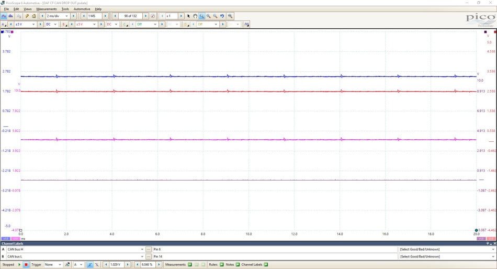Open channel A Select Good/Bad/Unknown dropdown

pyautogui.click(x=447, y=249)
